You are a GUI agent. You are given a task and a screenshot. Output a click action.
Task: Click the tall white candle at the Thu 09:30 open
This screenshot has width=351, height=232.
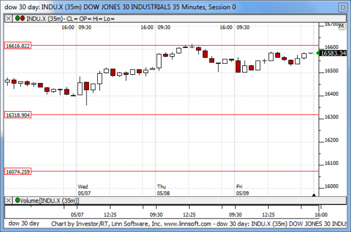pyautogui.click(x=159, y=61)
